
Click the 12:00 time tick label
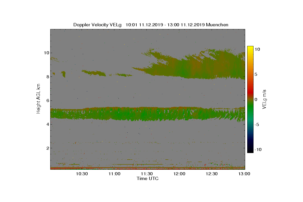179,174
